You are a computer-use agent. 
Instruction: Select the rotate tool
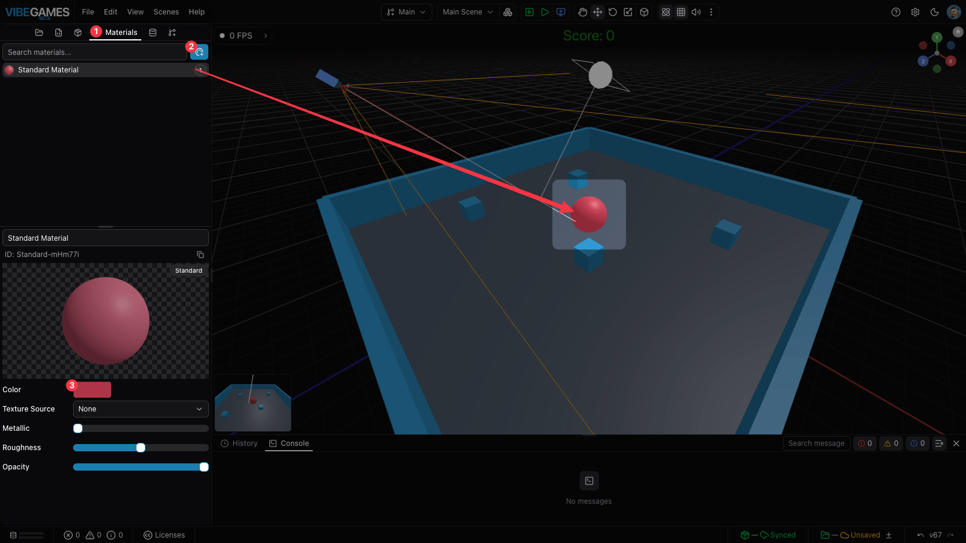pos(613,12)
